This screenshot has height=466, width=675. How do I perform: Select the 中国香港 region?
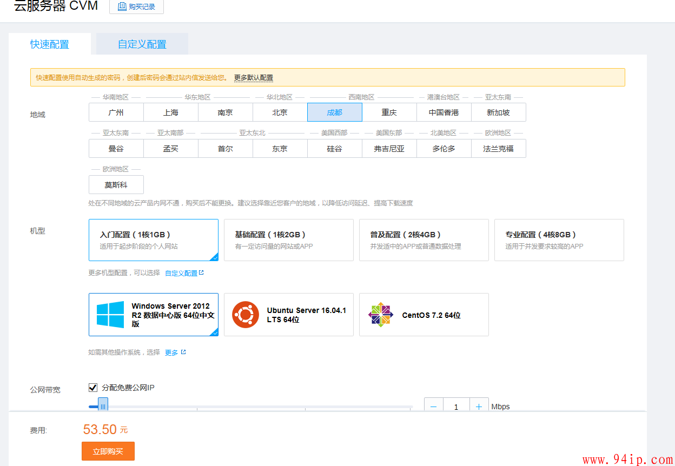[444, 112]
